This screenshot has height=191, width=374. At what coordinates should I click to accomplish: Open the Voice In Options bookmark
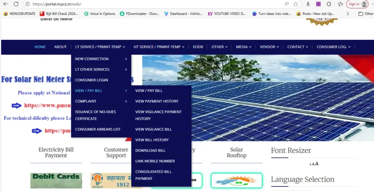coord(99,14)
